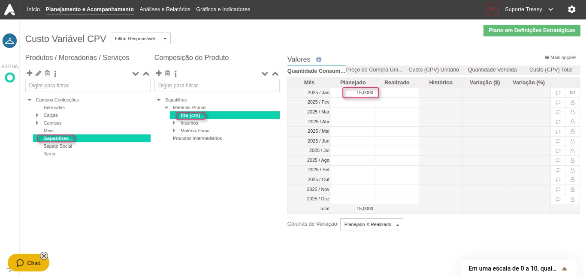This screenshot has height=277, width=586.
Task: Expand the Calças tree node
Action: coord(37,115)
